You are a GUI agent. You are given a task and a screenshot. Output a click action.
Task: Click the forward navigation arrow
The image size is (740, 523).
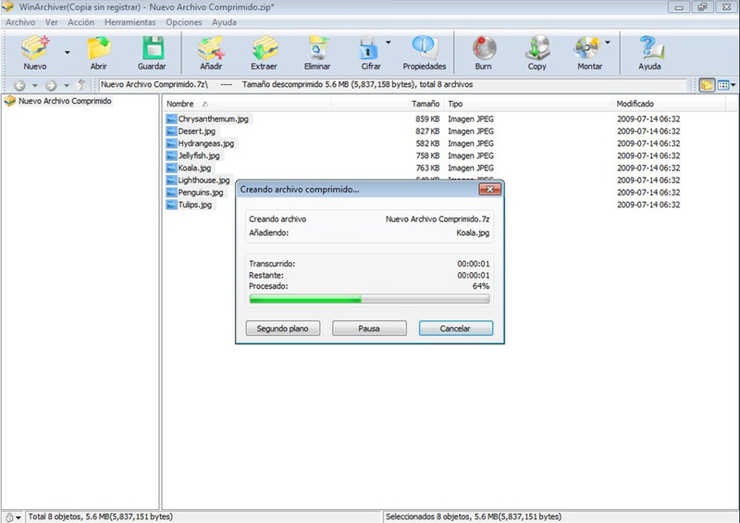[51, 85]
